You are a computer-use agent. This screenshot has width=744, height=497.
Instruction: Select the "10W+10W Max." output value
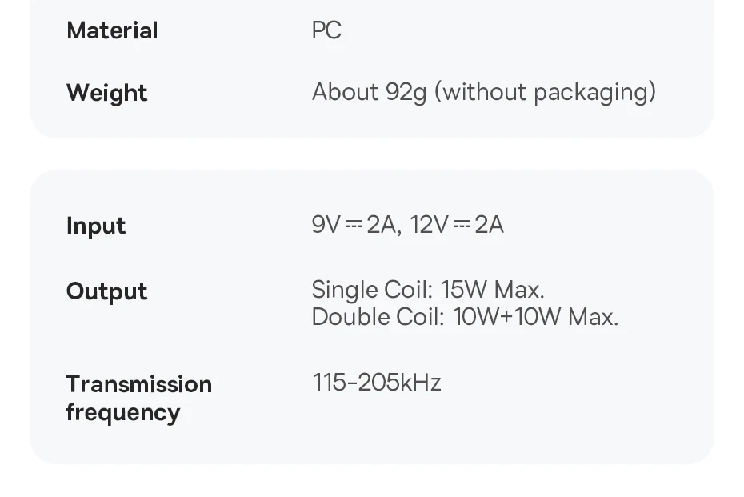[x=536, y=317]
